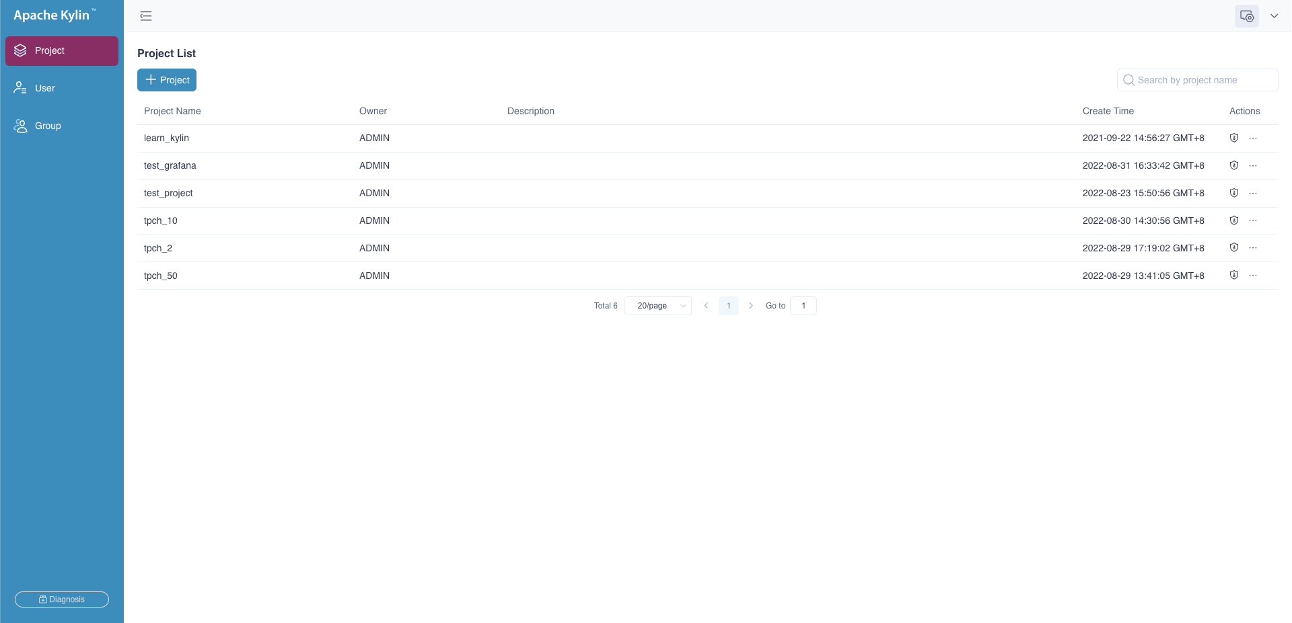Open the ellipsis menu for tpch_10
Screen dimensions: 1292x623
[1252, 220]
